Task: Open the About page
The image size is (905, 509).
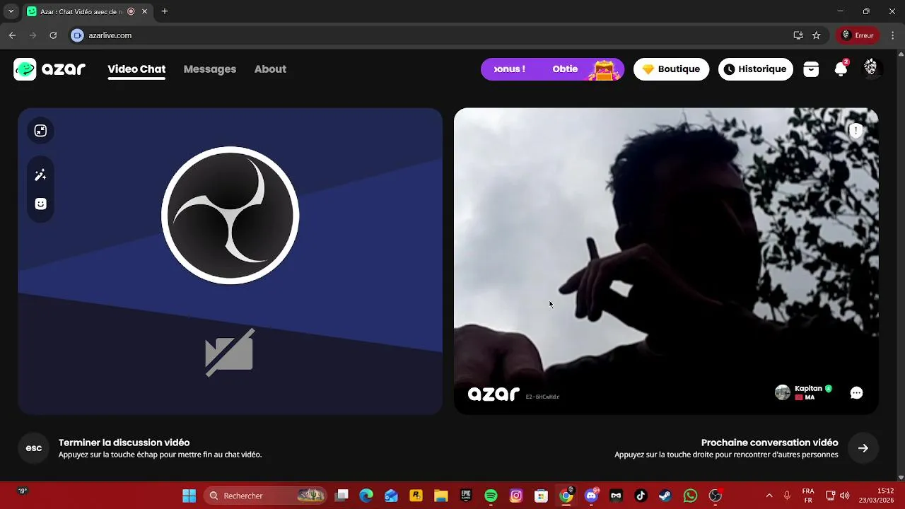Action: [270, 69]
